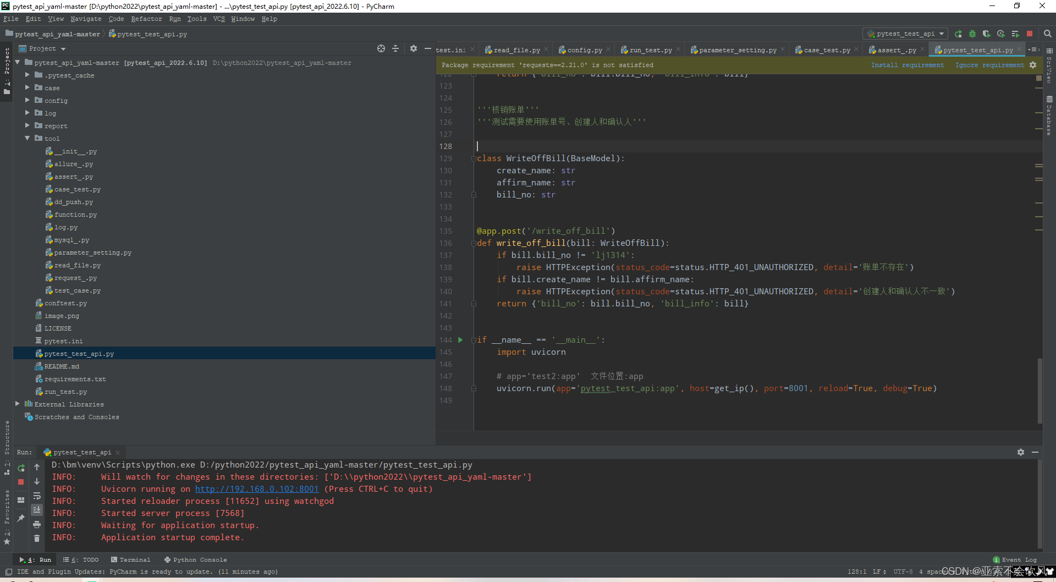Open the http://192.168.0.102:8001 link in console
Viewport: 1056px width, 582px height.
click(256, 489)
